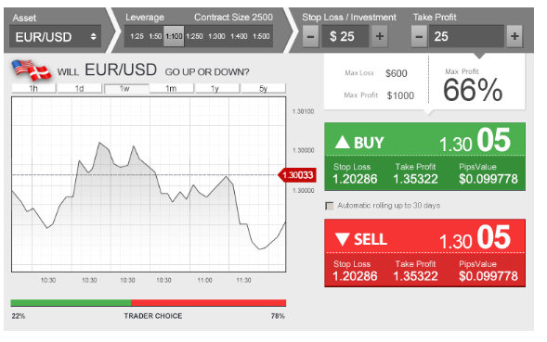Switch chart to 1h timeframe tab
The height and width of the screenshot is (342, 547).
click(x=33, y=88)
